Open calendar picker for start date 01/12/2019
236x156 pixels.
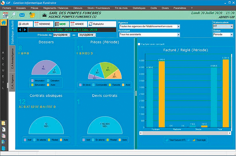(69, 35)
